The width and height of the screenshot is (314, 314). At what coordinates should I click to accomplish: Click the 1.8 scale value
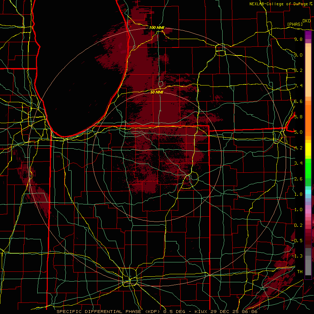pos(298,194)
